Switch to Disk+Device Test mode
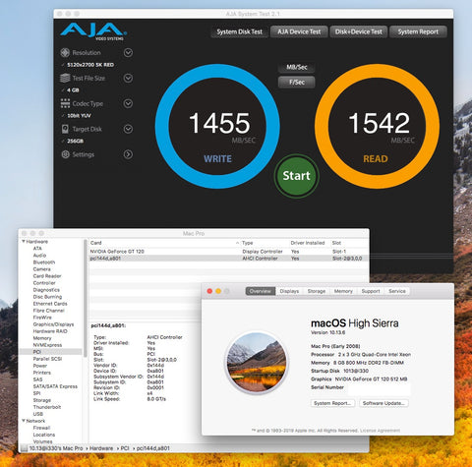 coord(359,31)
